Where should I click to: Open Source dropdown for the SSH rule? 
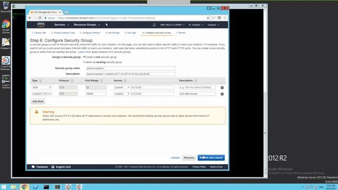pos(122,87)
